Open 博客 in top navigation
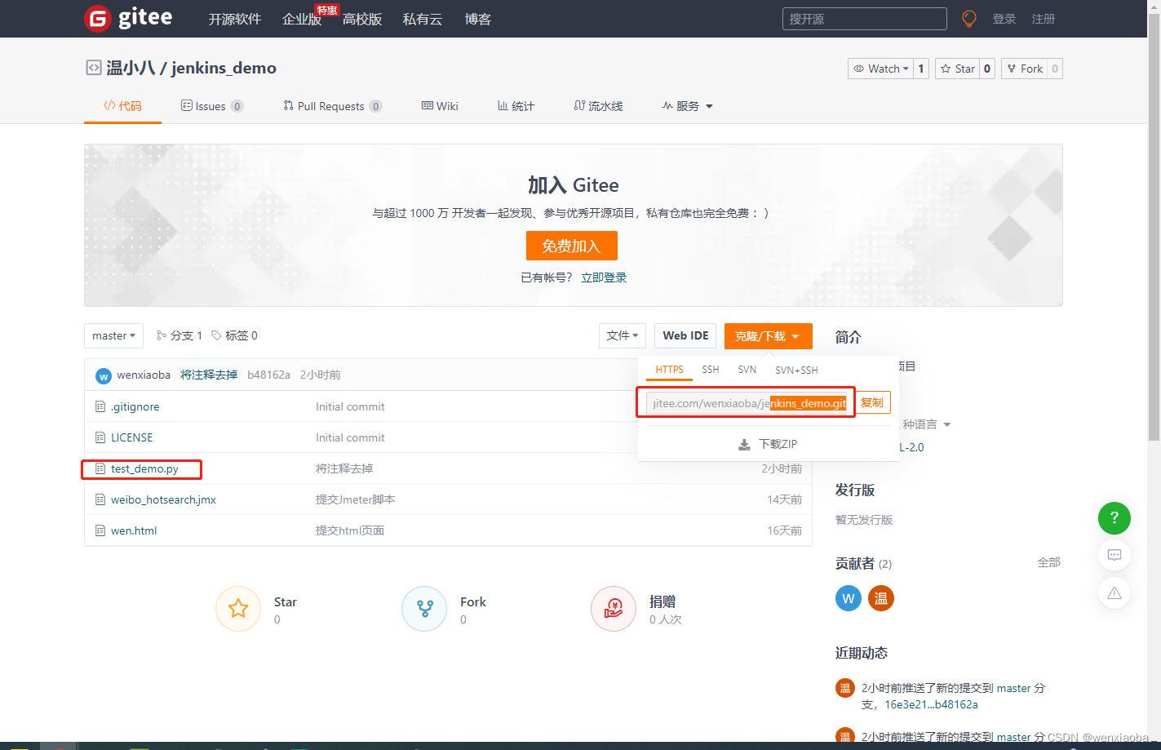The height and width of the screenshot is (750, 1161). pos(478,19)
